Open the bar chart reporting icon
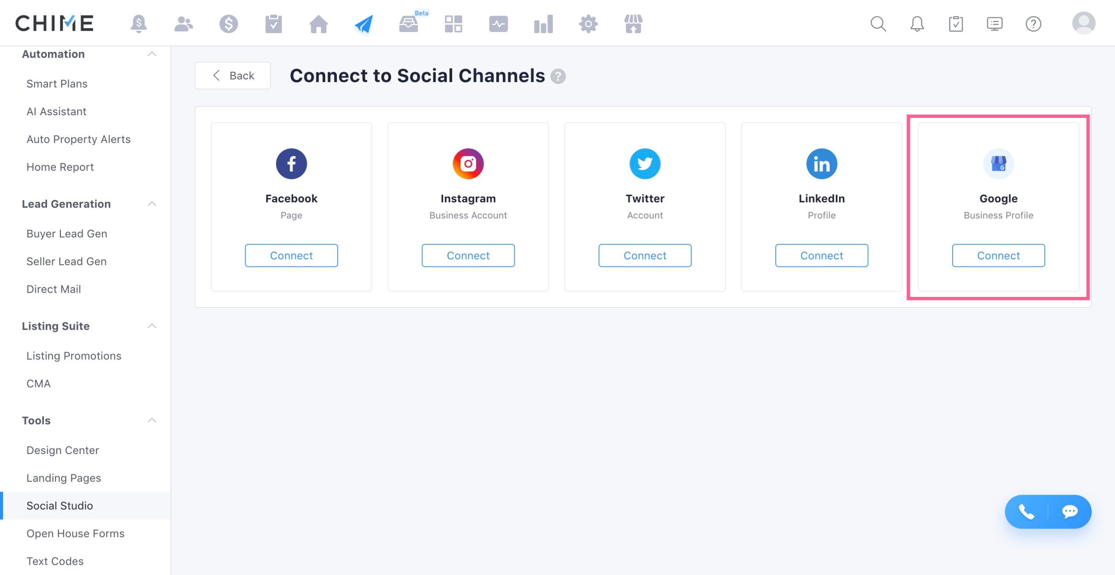Screen dimensions: 1115x575 pyautogui.click(x=543, y=24)
